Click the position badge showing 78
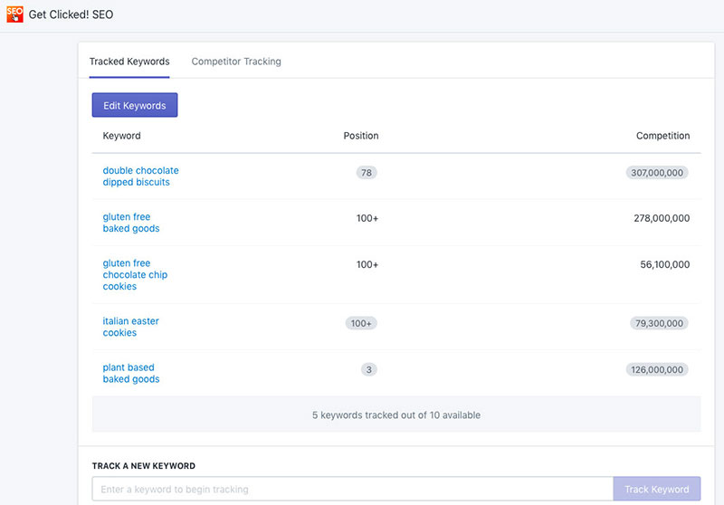724x505 pixels. (x=367, y=173)
